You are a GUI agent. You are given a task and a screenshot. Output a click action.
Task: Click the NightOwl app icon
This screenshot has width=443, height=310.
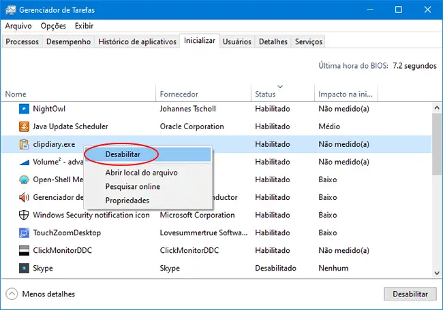(24, 109)
